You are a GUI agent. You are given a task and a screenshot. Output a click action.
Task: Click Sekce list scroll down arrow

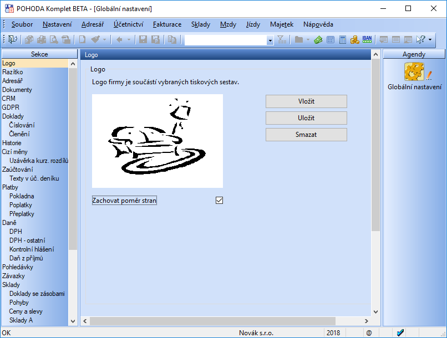click(73, 321)
